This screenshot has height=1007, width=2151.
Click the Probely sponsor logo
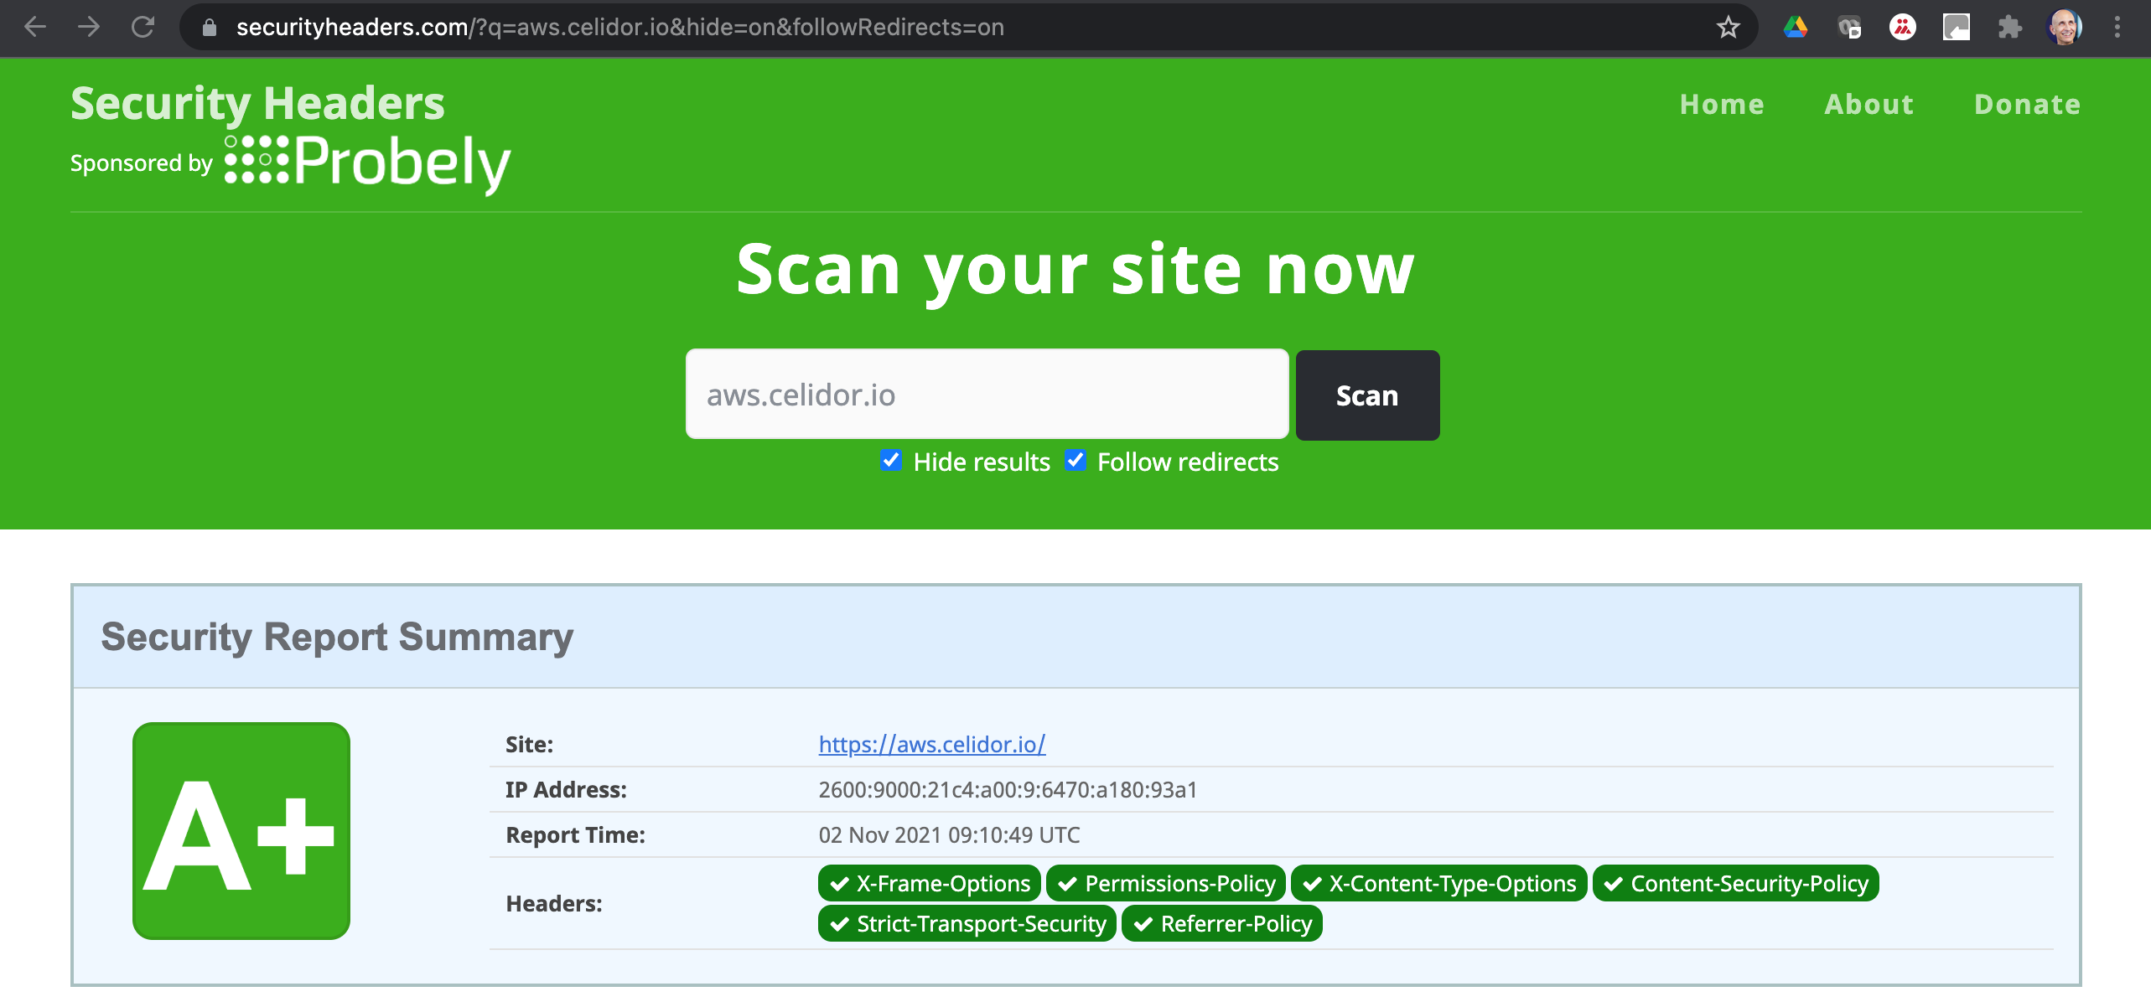pos(369,162)
